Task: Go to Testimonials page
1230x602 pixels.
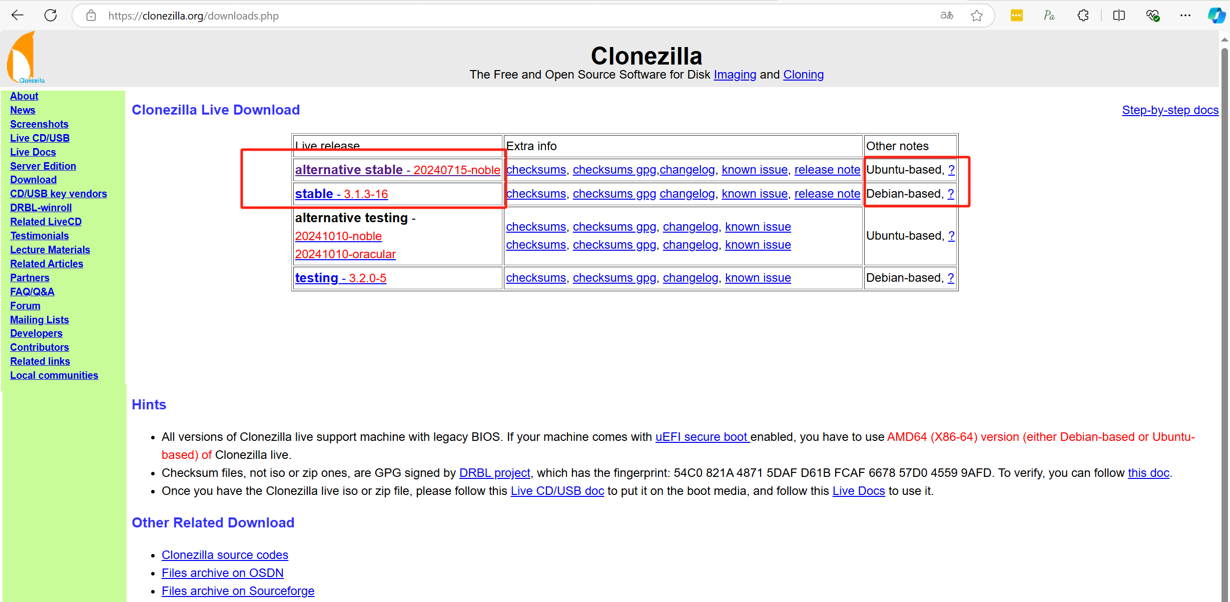Action: pyautogui.click(x=40, y=236)
